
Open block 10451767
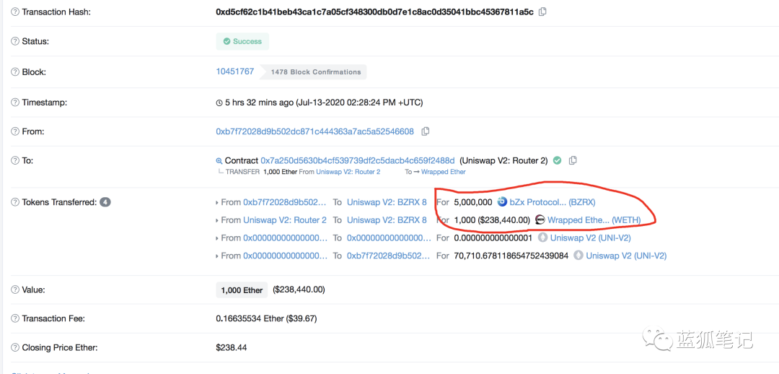(x=235, y=71)
